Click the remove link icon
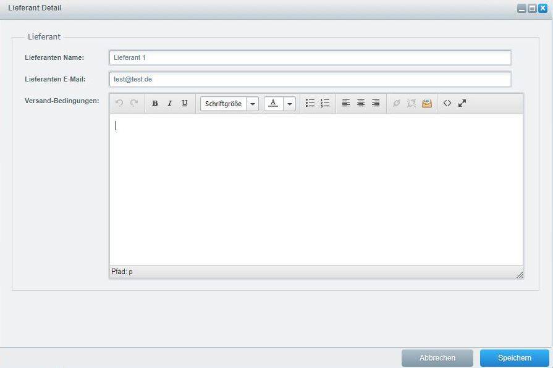This screenshot has height=368, width=553. 412,103
